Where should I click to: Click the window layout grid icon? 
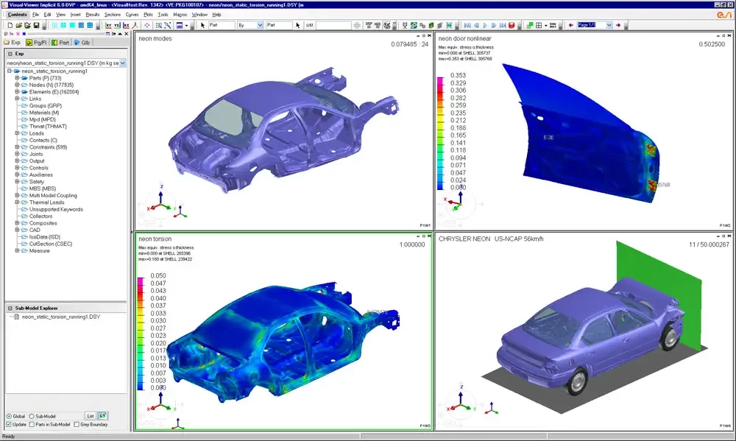coord(539,25)
